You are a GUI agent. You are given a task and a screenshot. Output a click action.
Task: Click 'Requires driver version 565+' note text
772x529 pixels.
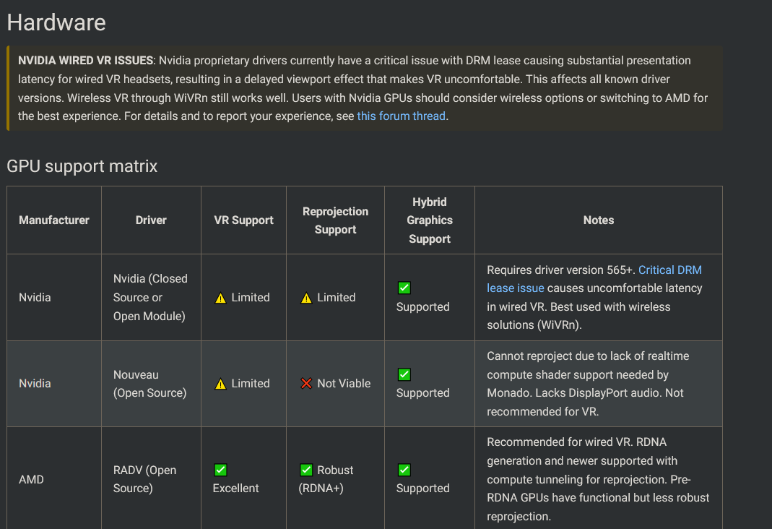click(x=561, y=270)
